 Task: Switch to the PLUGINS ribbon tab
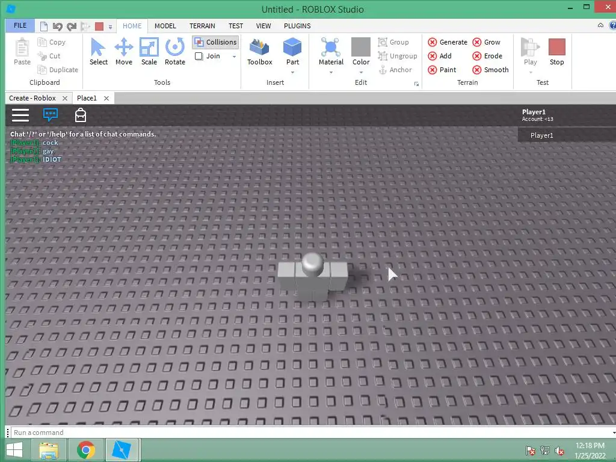[297, 26]
